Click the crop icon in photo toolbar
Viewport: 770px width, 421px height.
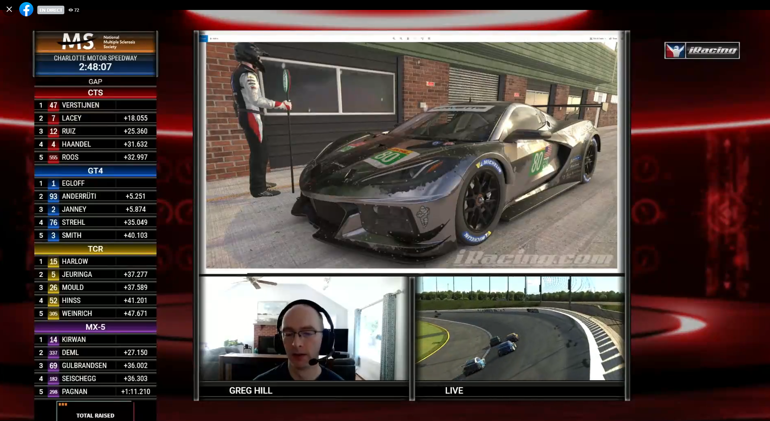click(x=429, y=38)
